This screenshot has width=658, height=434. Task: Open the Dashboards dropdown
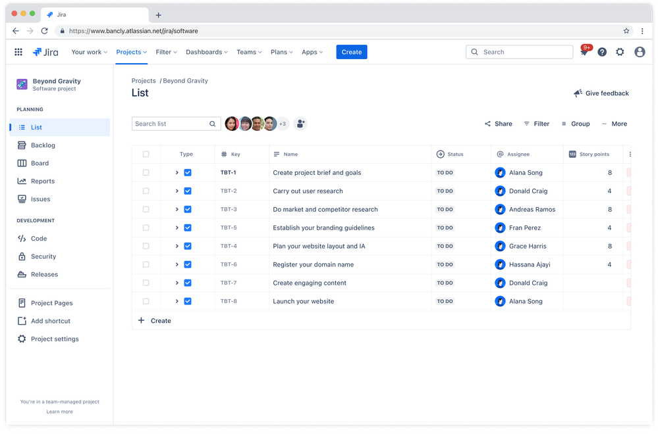click(x=206, y=51)
